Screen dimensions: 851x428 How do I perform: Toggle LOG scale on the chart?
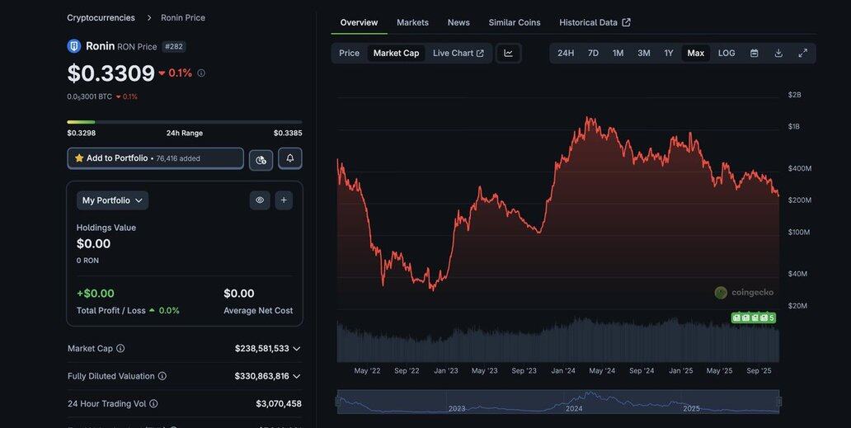pyautogui.click(x=726, y=54)
